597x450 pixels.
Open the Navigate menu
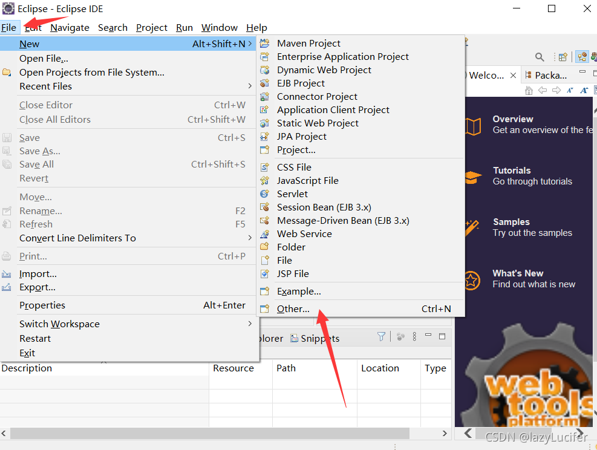(x=70, y=28)
